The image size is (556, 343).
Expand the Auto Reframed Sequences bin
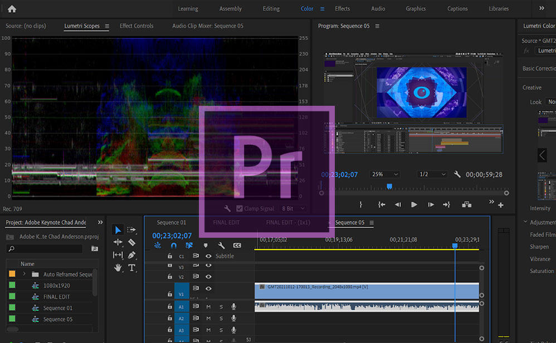(x=25, y=274)
